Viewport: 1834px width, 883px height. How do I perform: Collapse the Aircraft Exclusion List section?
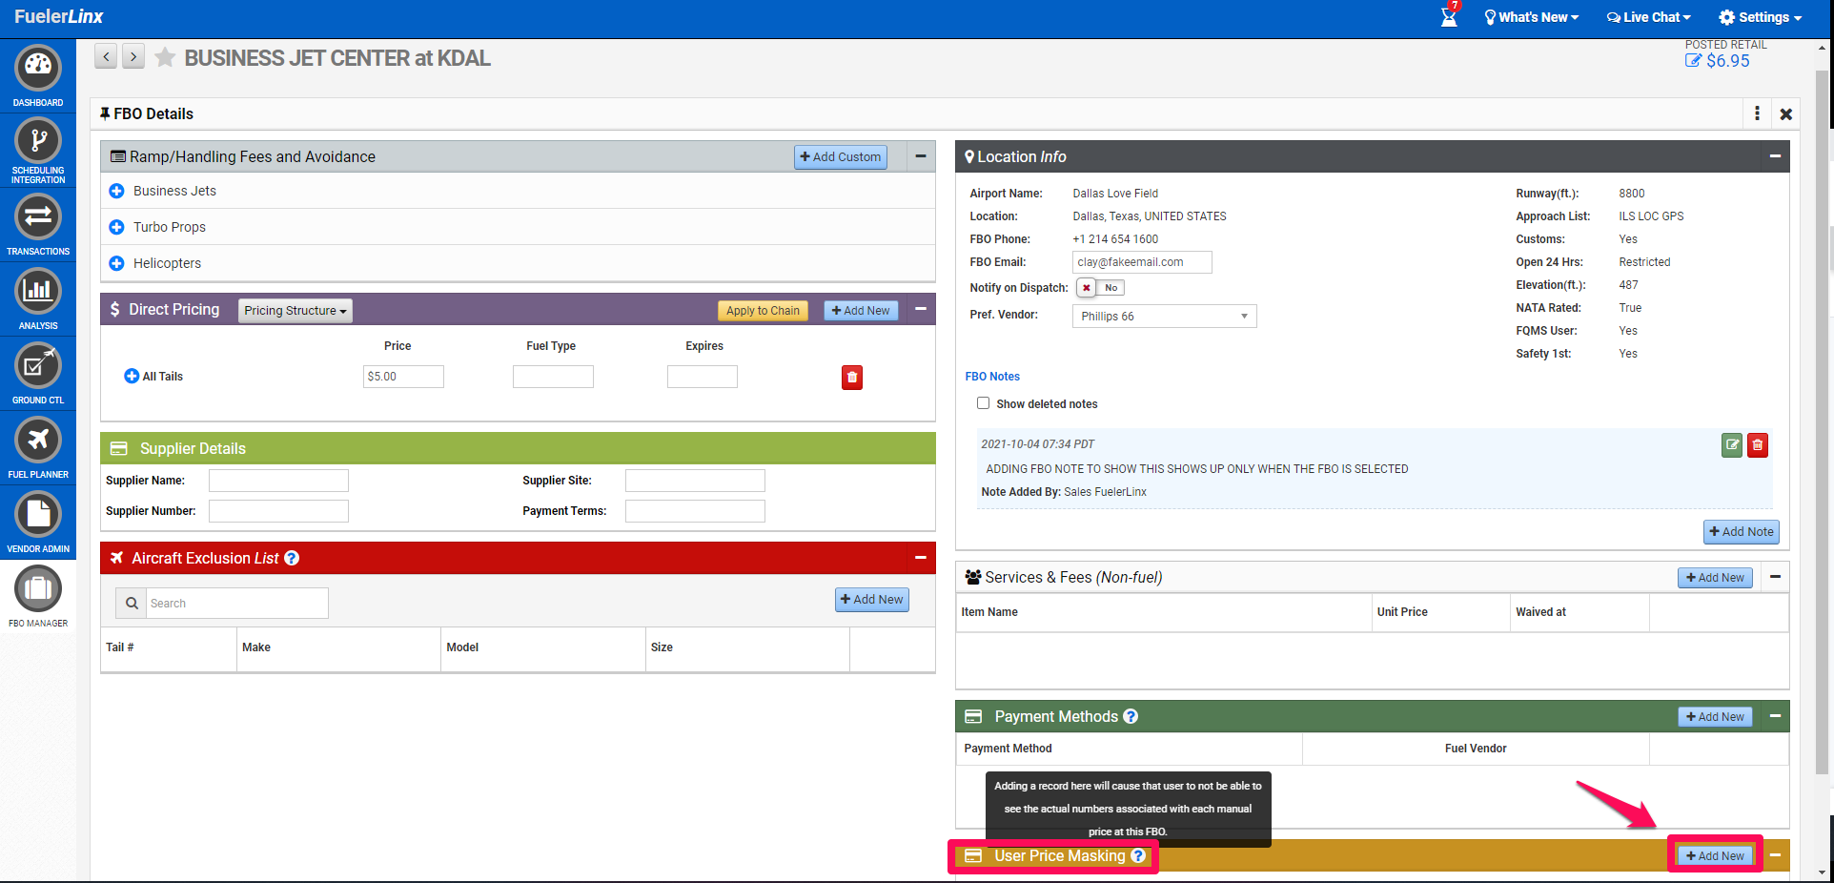(921, 558)
